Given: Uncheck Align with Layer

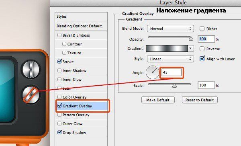Looking at the screenshot, I should (x=202, y=59).
